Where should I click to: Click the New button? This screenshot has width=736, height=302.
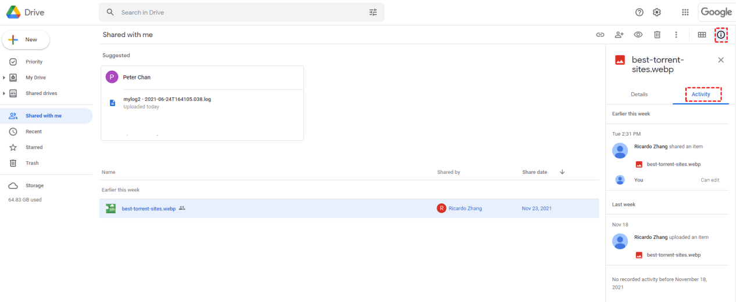click(26, 40)
